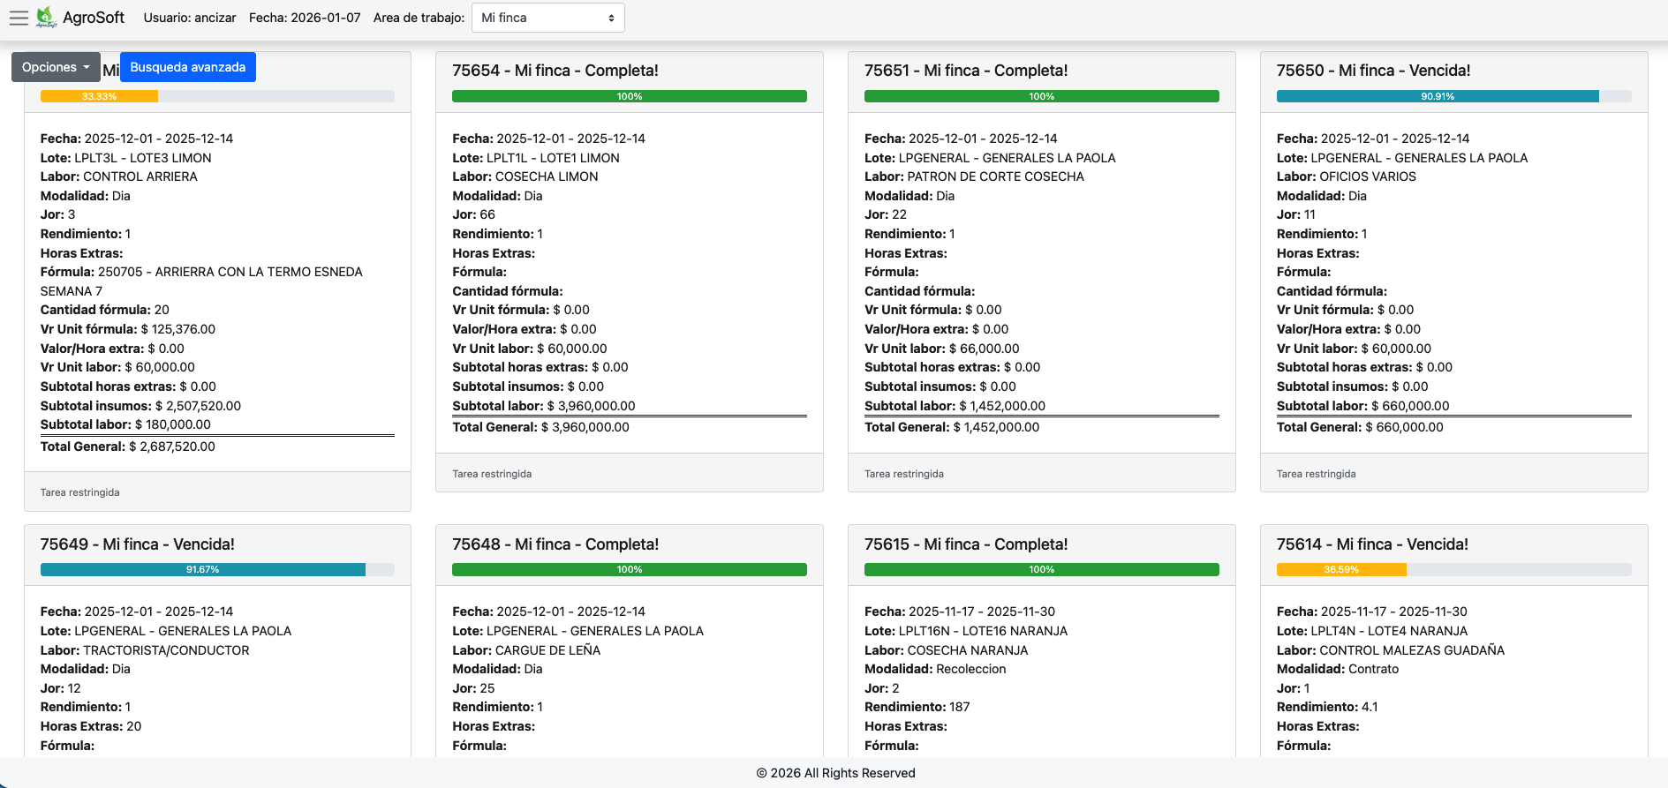The width and height of the screenshot is (1668, 788).
Task: Click the AgroSoft brand name link
Action: pyautogui.click(x=94, y=18)
